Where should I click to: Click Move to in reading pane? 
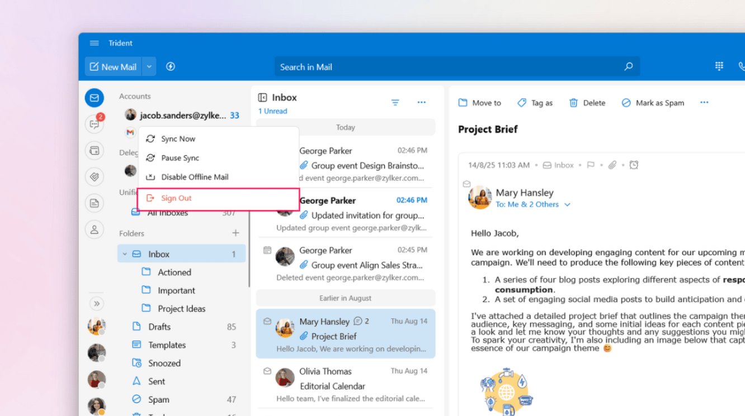click(479, 103)
